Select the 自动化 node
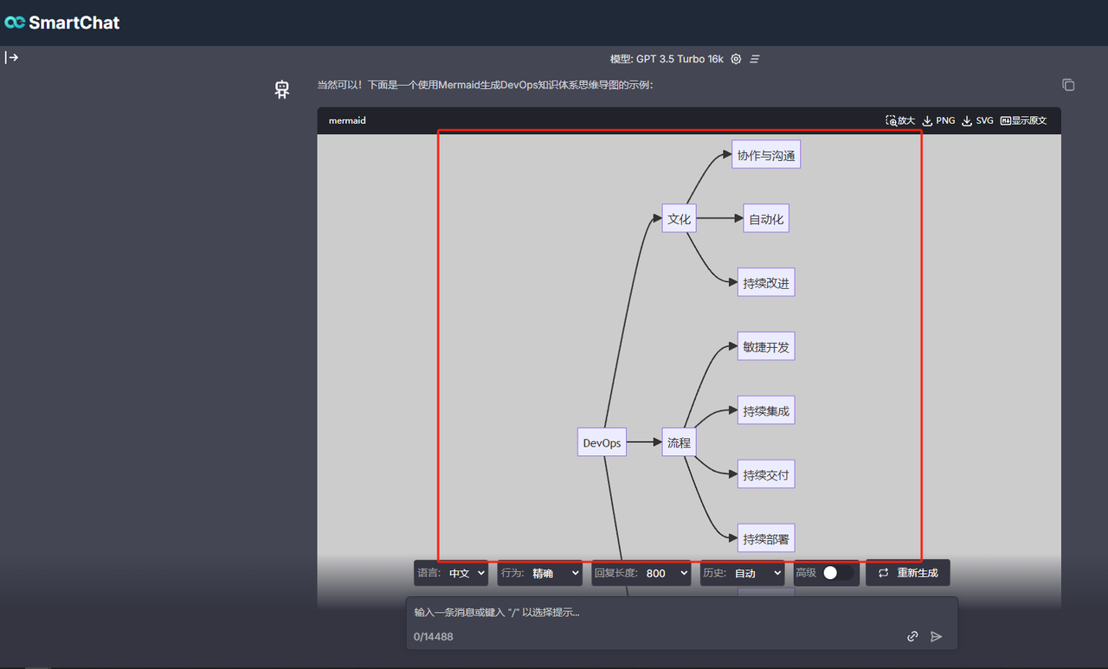The image size is (1108, 669). pyautogui.click(x=766, y=219)
